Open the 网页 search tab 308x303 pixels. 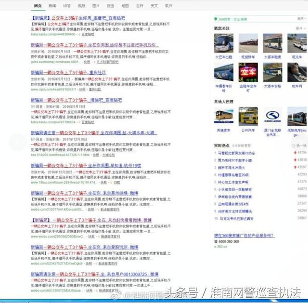coord(38,6)
